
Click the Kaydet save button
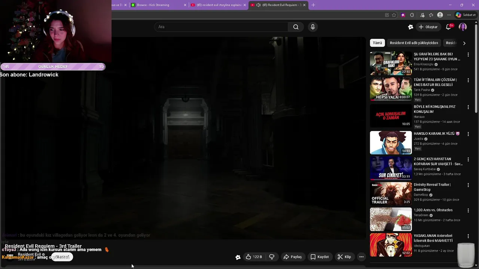[x=320, y=257]
